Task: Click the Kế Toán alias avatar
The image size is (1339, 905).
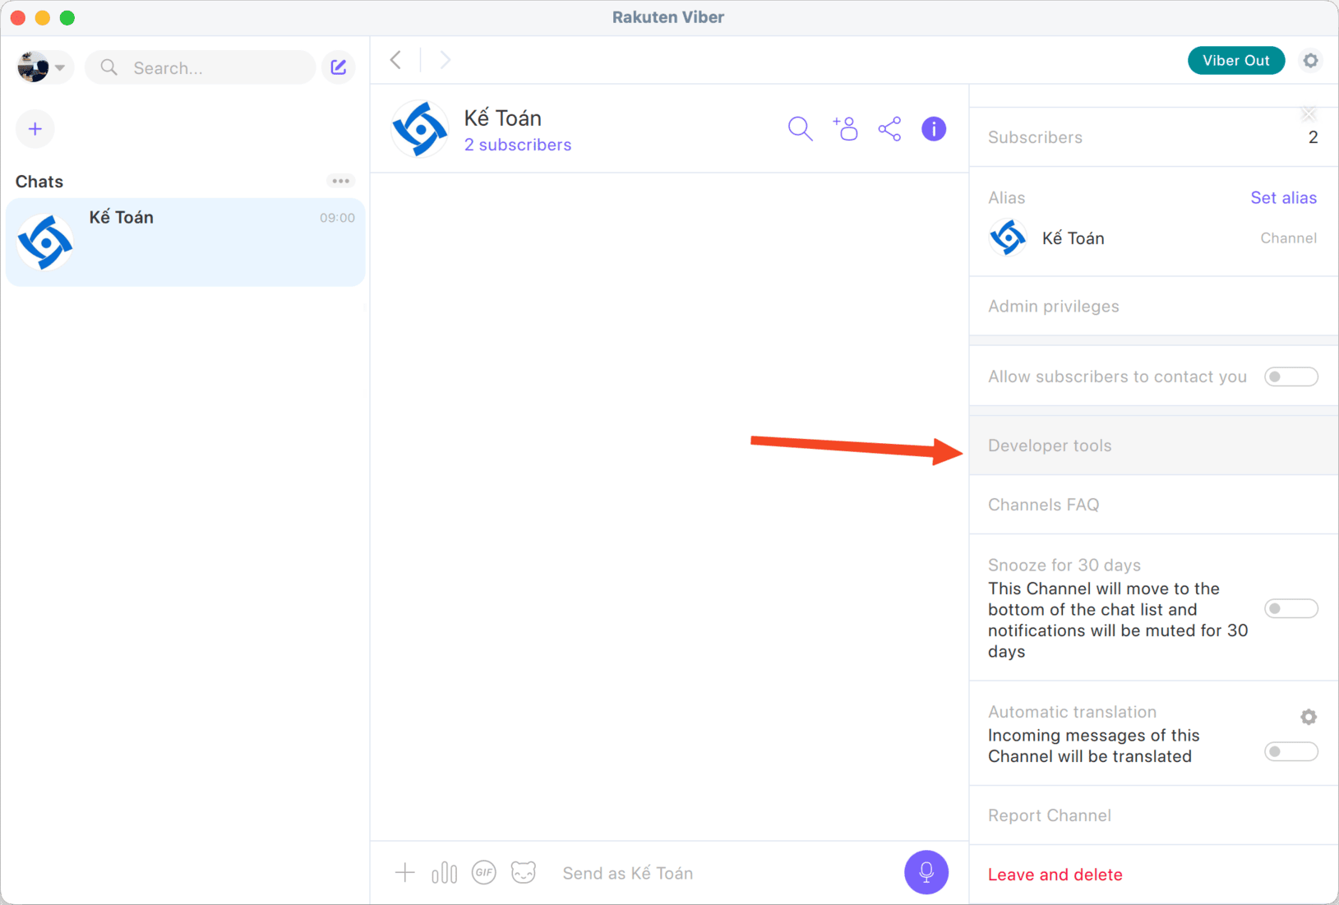Action: [1008, 238]
